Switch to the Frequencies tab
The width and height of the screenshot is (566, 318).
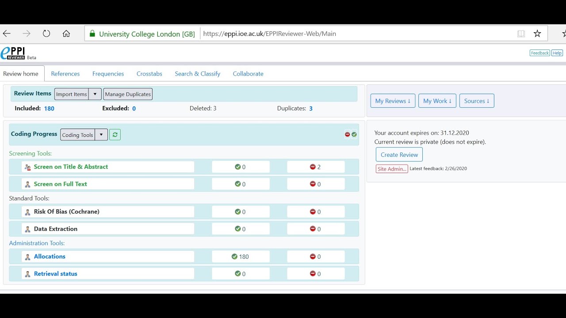(x=108, y=74)
